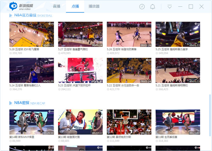Click the 第11期 生死季后赛 title link
Image resolution: width=212 pixels, height=151 pixels.
pyautogui.click(x=168, y=137)
